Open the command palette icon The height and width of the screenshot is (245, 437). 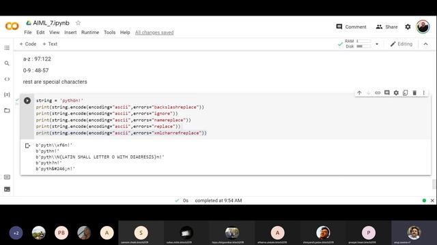pos(7,177)
